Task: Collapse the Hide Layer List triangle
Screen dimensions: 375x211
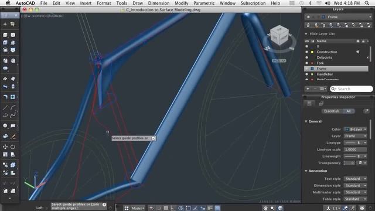Action: coord(306,34)
